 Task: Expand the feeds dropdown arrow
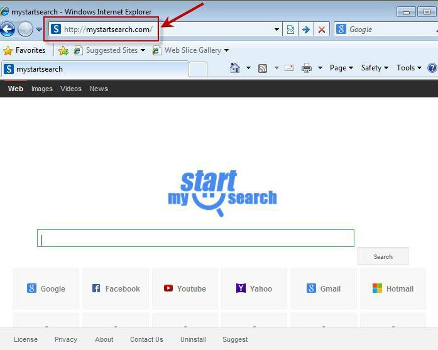pyautogui.click(x=276, y=68)
